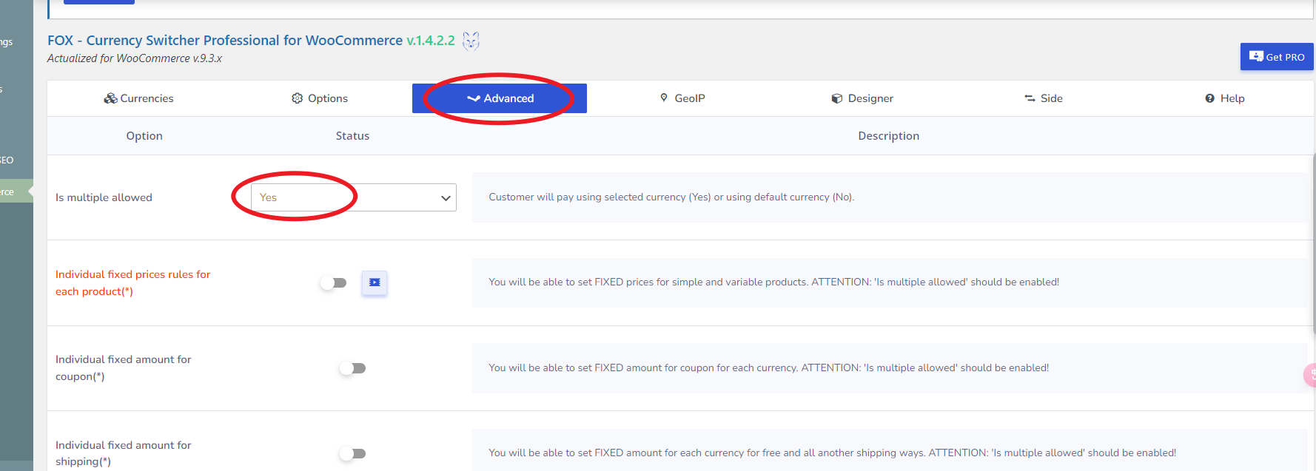Screen dimensions: 1316x471
Task: Click the Help question mark icon
Action: [1209, 98]
